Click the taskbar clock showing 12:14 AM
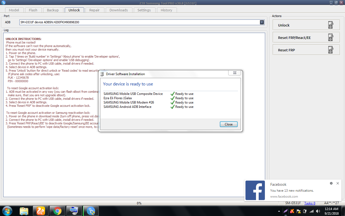Screen dimensions: 345x216 (x=331, y=211)
